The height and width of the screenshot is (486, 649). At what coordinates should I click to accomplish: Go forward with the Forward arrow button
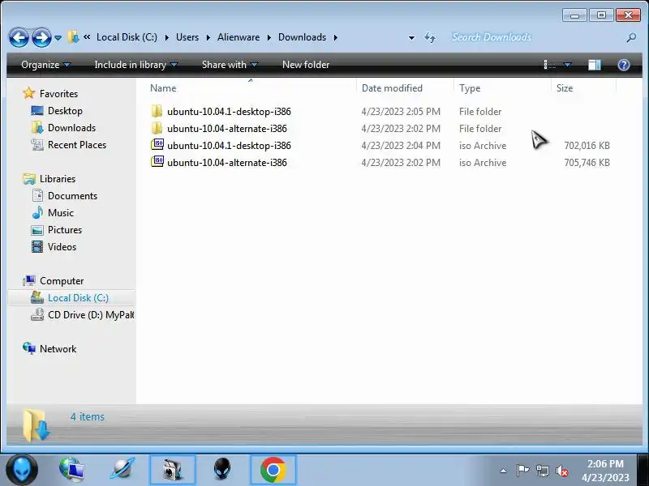pyautogui.click(x=42, y=37)
